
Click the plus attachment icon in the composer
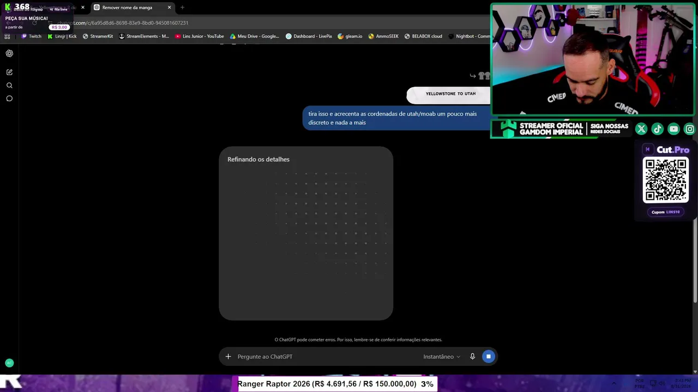point(228,357)
